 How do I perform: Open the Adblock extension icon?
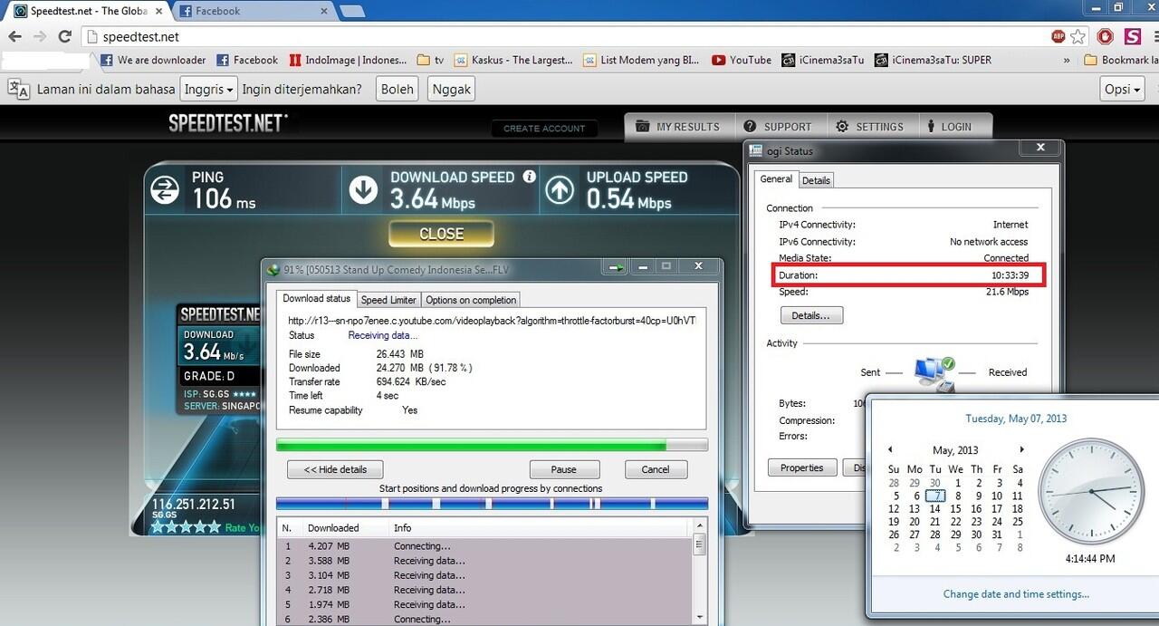point(1058,37)
